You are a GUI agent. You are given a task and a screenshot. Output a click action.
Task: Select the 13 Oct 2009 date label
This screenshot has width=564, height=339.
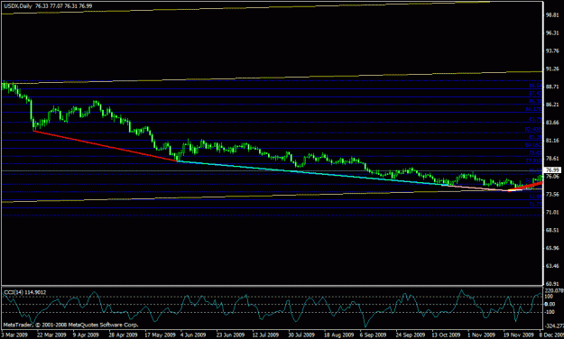446,334
